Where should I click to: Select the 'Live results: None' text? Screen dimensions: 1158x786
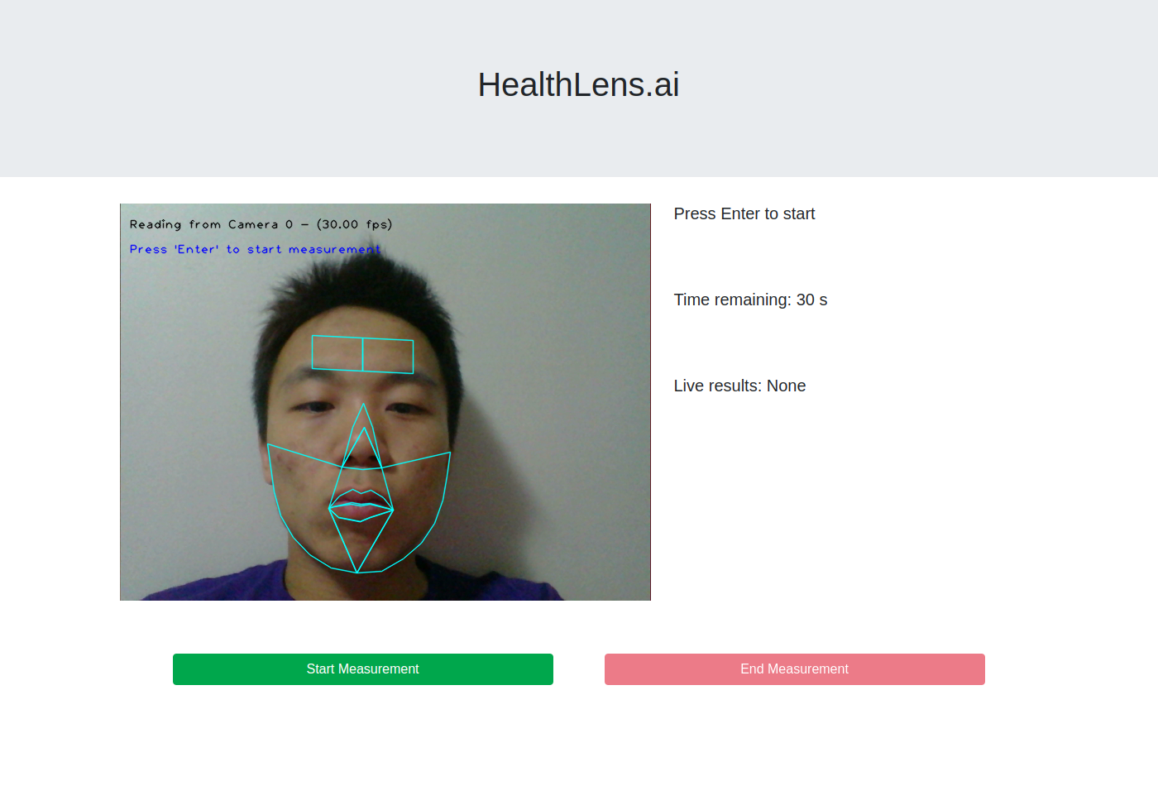pyautogui.click(x=739, y=386)
